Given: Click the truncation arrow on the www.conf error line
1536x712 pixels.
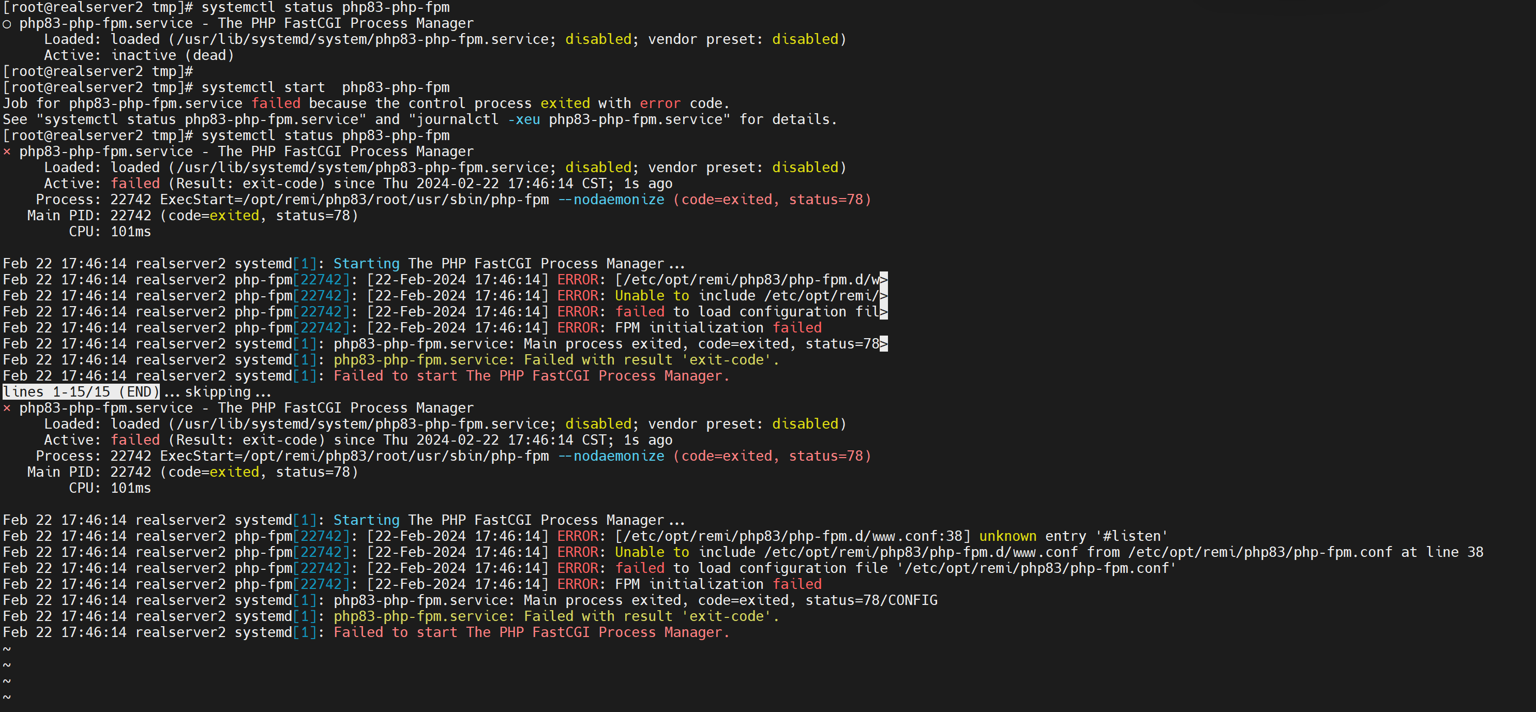Looking at the screenshot, I should (x=883, y=280).
